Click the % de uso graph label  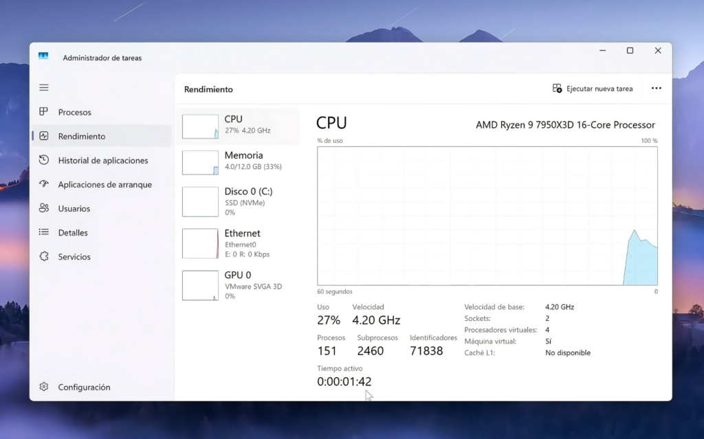[330, 141]
